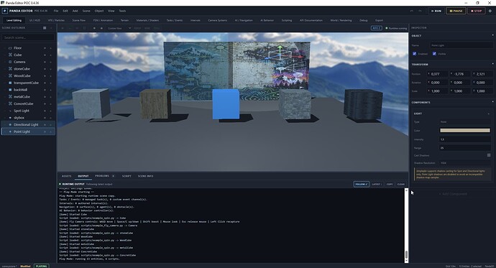
Task: Click the metalCube object type icon
Action: (10, 97)
